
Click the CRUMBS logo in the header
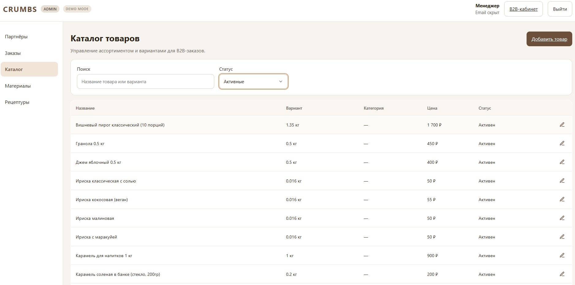[x=20, y=9]
